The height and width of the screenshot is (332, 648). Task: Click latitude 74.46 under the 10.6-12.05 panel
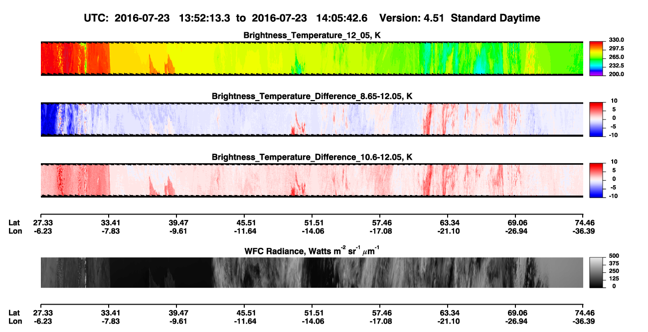(585, 222)
